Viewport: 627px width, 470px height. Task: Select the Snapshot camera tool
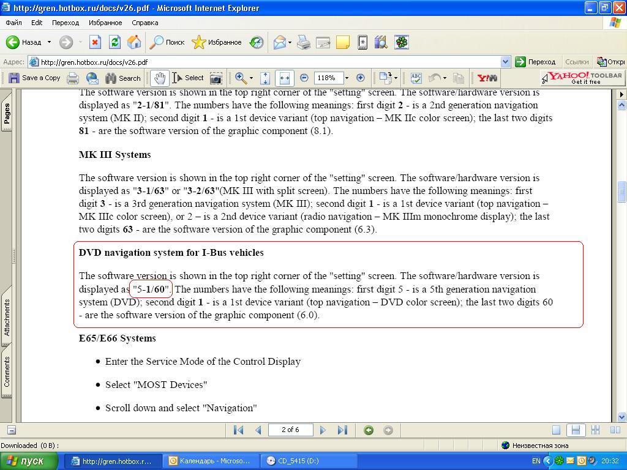(216, 78)
